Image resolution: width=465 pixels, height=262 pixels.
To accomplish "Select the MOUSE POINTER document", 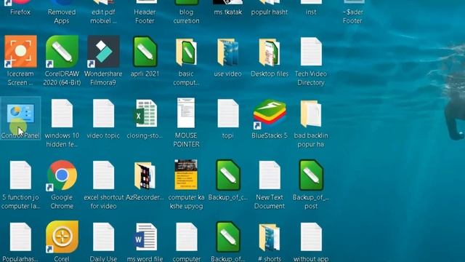I will (186, 113).
